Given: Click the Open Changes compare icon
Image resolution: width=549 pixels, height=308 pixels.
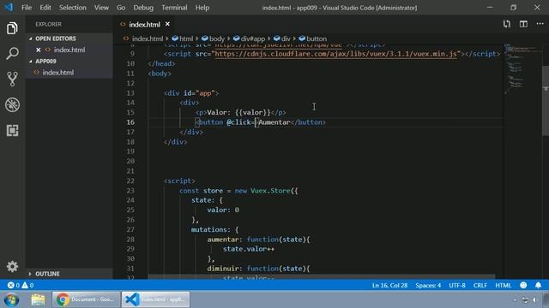Looking at the screenshot, I should coord(506,24).
